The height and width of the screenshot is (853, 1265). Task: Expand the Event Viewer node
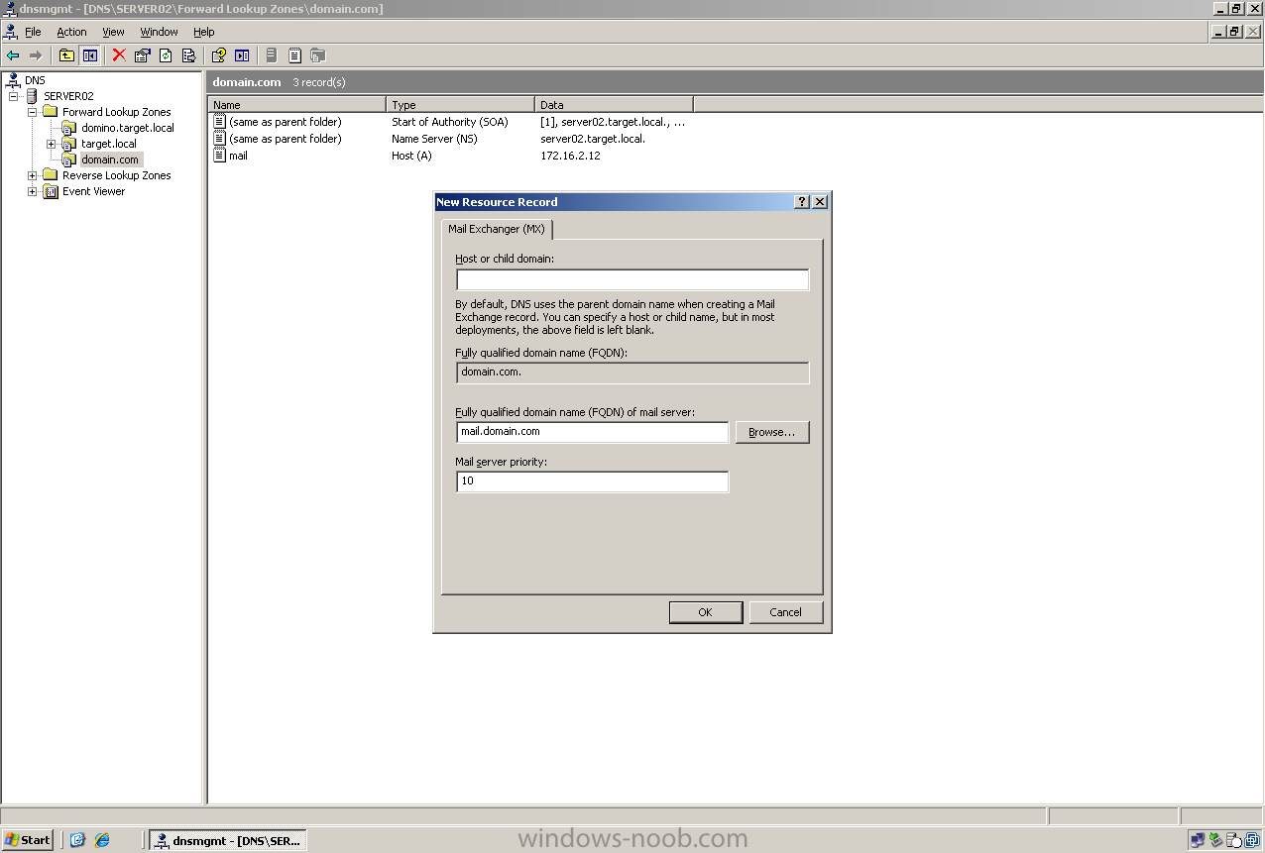click(x=33, y=191)
